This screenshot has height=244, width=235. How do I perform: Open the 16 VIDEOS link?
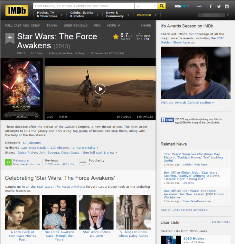click(124, 117)
